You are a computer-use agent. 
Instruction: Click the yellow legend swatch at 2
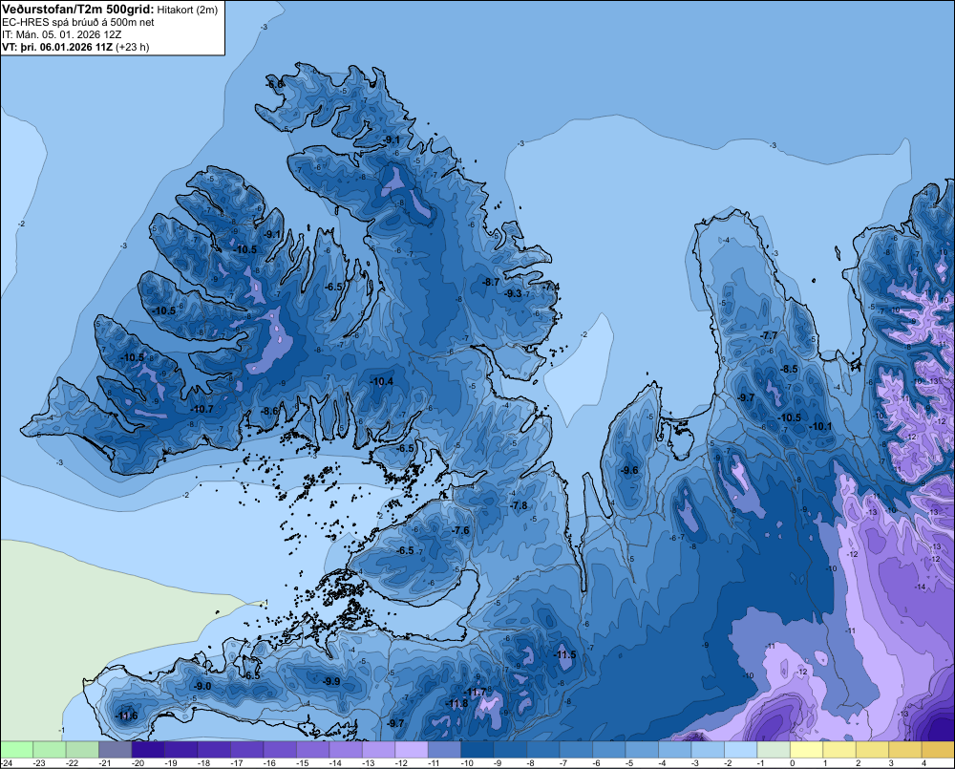[872, 749]
